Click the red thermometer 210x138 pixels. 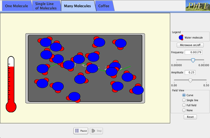[11, 84]
